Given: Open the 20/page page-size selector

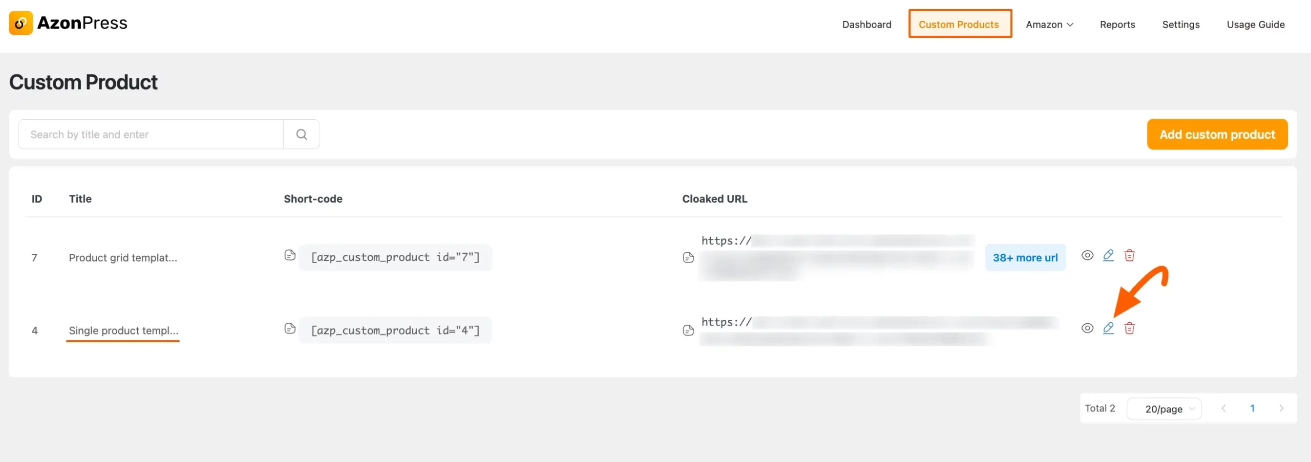Looking at the screenshot, I should coord(1164,408).
